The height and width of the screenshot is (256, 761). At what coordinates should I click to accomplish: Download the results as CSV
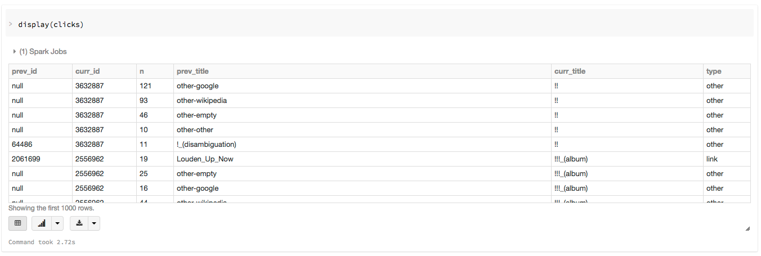tap(79, 223)
